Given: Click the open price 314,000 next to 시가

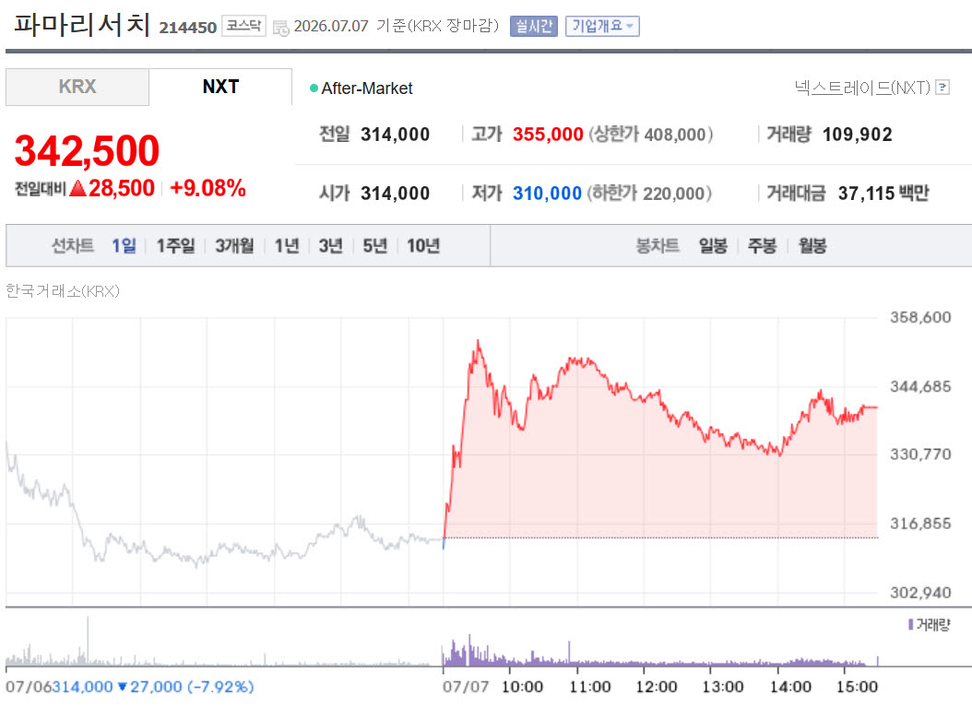Looking at the screenshot, I should tap(395, 194).
